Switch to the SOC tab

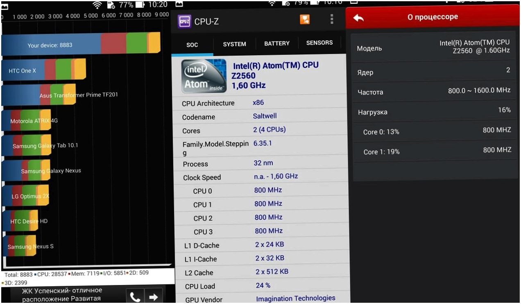pos(192,45)
